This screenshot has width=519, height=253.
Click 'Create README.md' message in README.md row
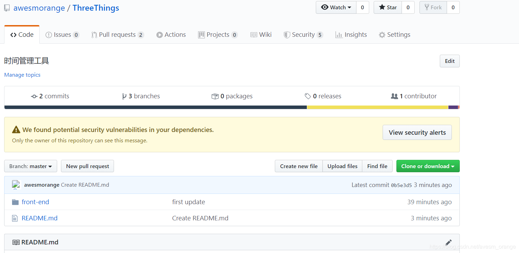[x=200, y=218]
